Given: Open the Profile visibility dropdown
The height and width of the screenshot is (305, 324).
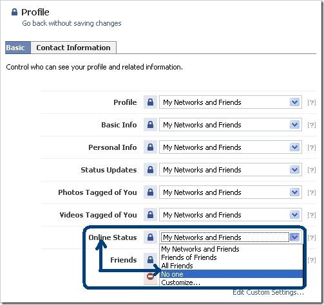Looking at the screenshot, I should click(231, 102).
